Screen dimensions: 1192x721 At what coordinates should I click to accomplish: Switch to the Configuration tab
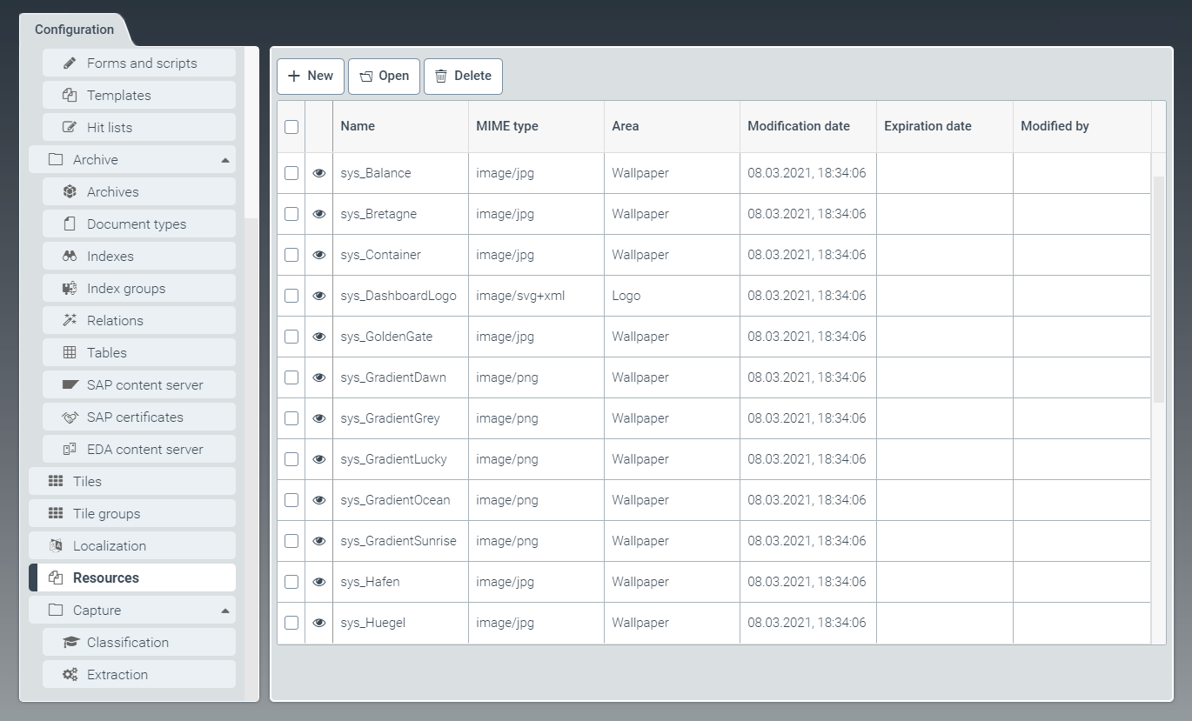(x=74, y=30)
